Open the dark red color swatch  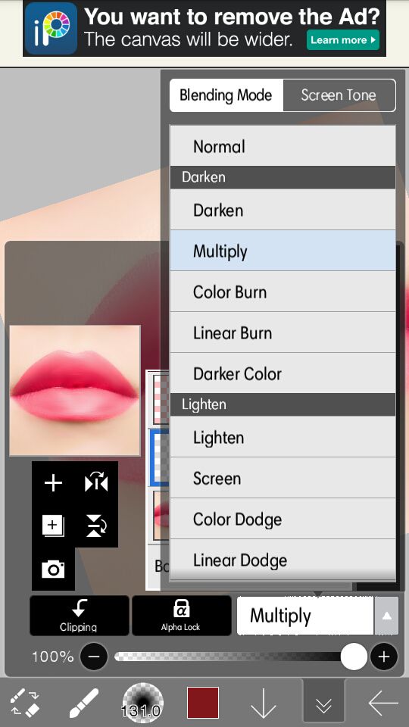(x=203, y=703)
